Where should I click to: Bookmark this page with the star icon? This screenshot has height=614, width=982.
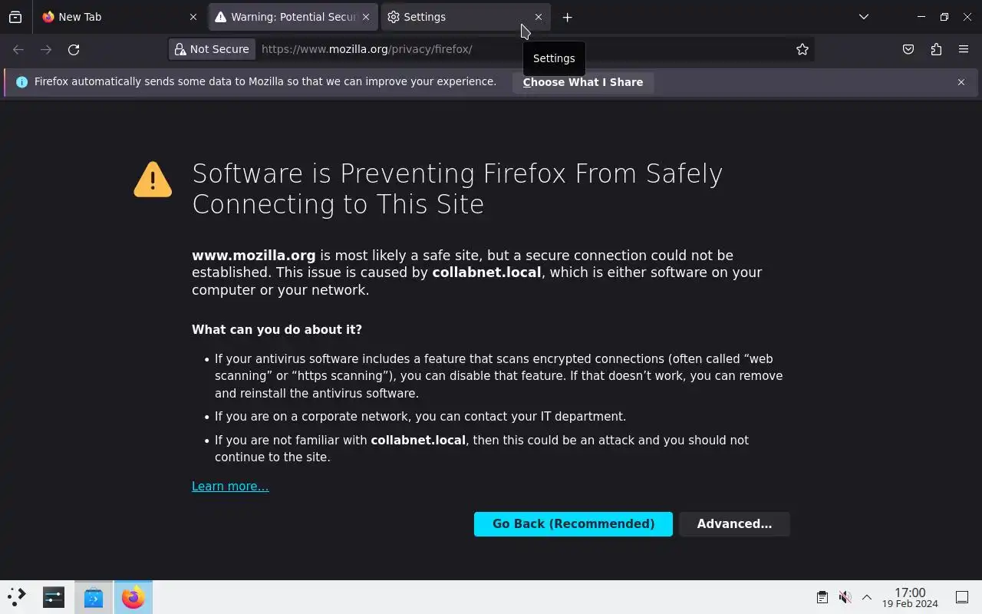coord(802,49)
